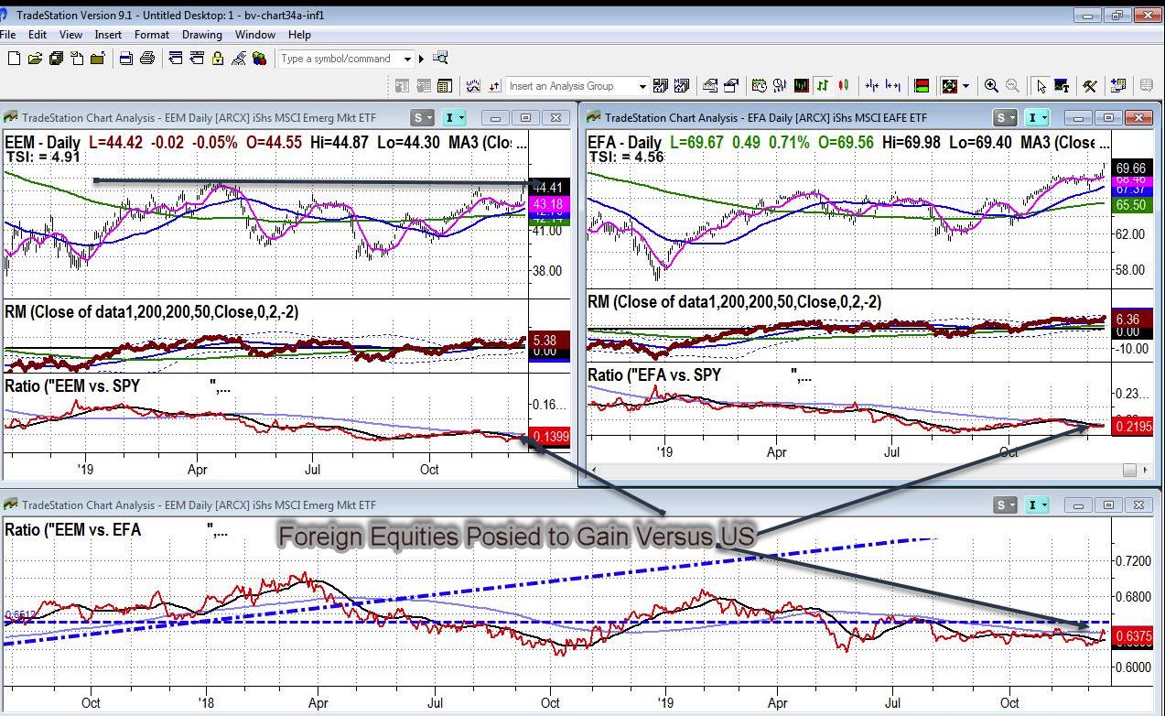Click the candlestick chart type icon
Viewport: 1165px width, 716px height.
pos(843,85)
